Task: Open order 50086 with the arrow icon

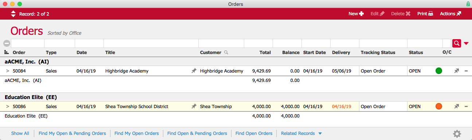Action: coord(456,107)
